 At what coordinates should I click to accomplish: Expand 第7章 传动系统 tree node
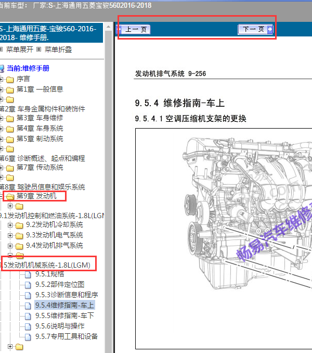pos(2,168)
